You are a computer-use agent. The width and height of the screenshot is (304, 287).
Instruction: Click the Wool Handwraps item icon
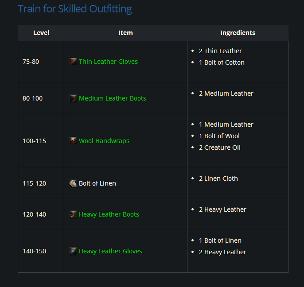point(73,141)
